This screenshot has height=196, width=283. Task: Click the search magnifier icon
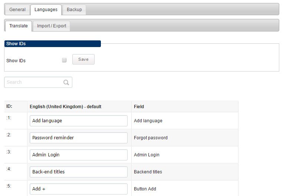click(x=66, y=82)
